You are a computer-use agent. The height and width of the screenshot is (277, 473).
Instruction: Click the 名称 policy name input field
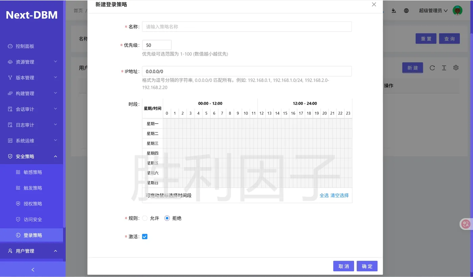(247, 27)
